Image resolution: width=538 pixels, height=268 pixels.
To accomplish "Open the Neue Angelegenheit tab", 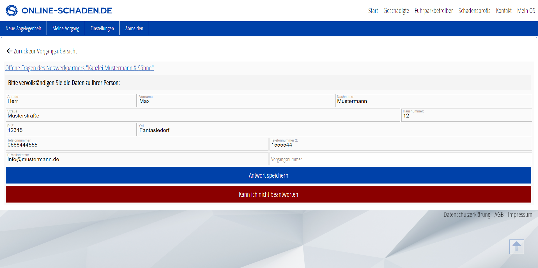I will [23, 29].
